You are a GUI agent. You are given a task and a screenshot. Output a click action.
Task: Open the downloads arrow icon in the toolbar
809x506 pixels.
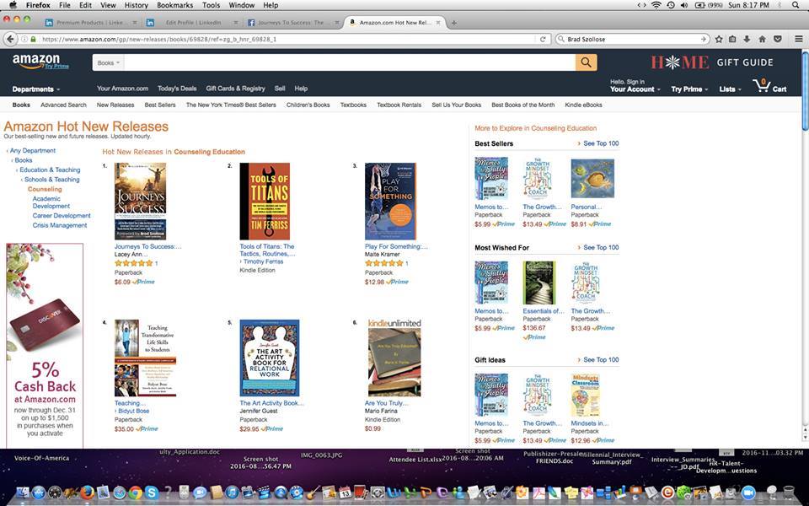[747, 39]
